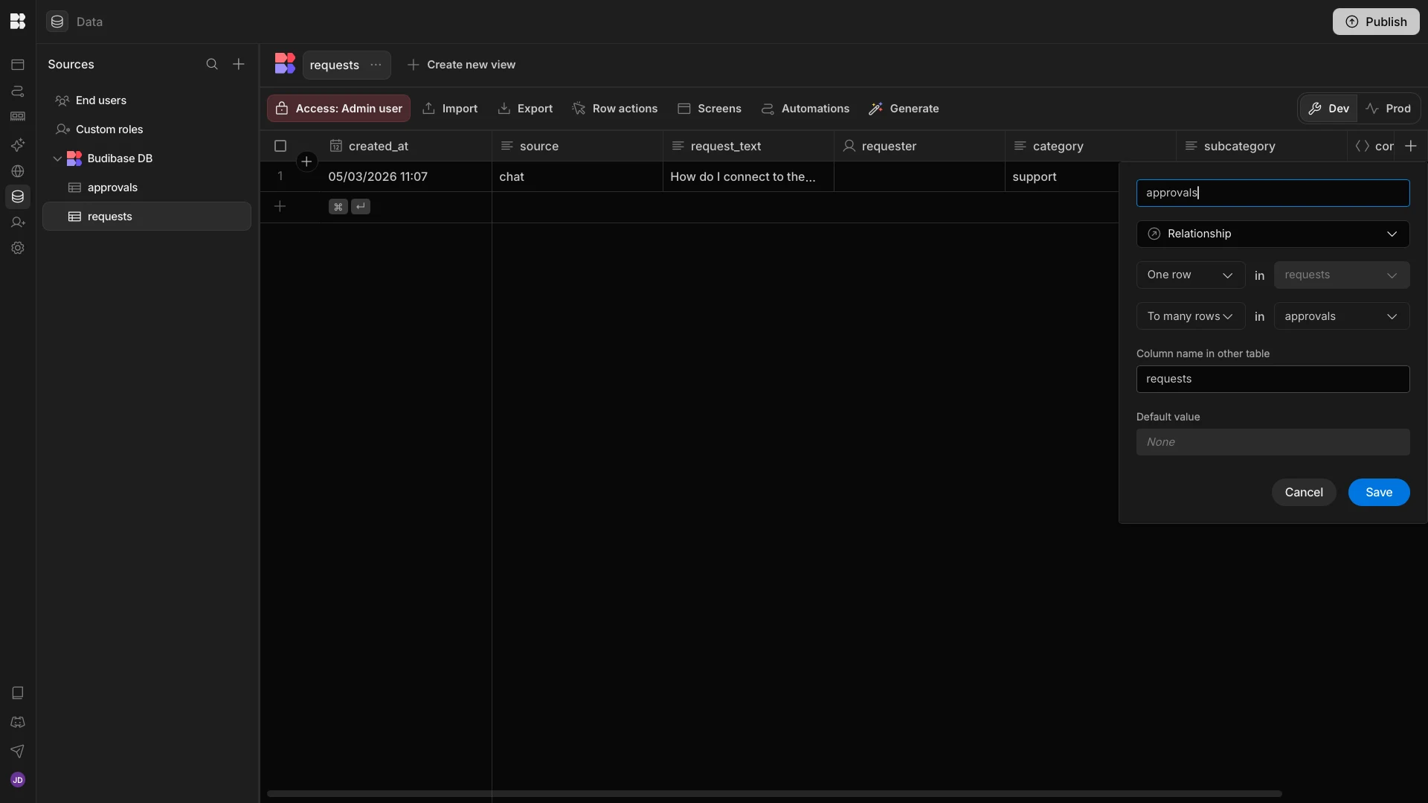Select the cell 05/03/2026 11:07
This screenshot has width=1428, height=803.
pyautogui.click(x=406, y=177)
